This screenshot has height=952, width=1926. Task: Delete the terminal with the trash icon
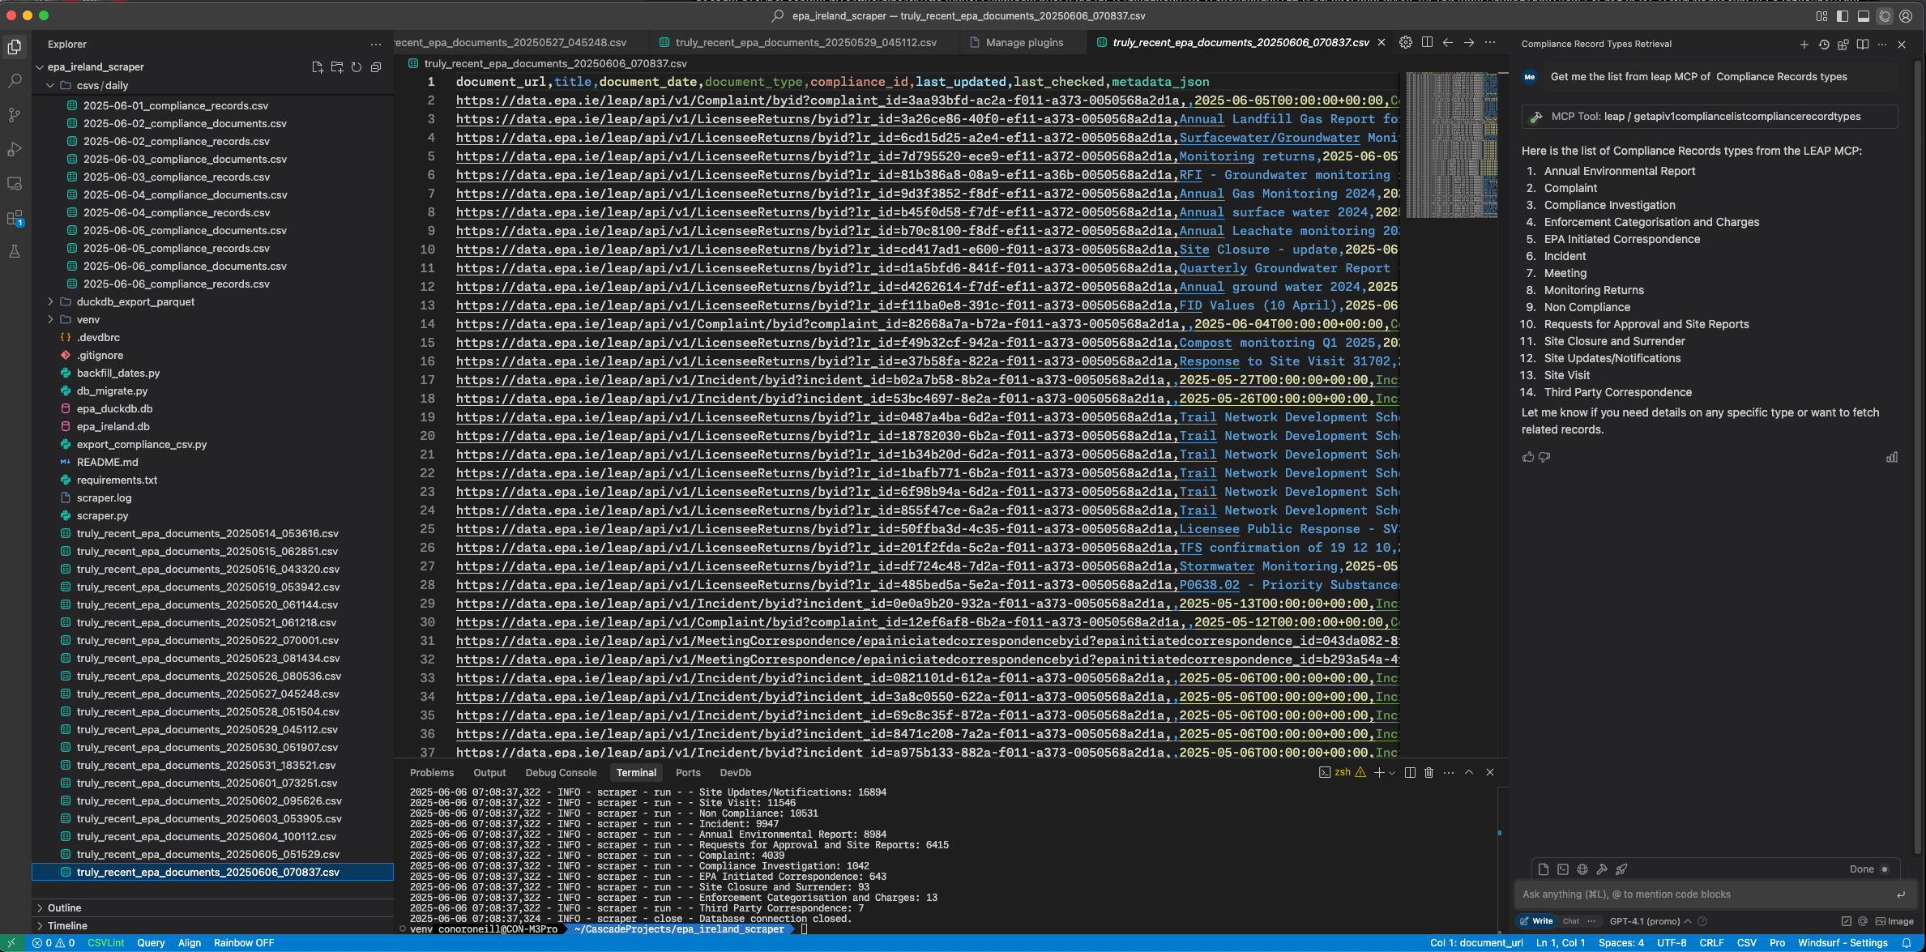coord(1429,772)
